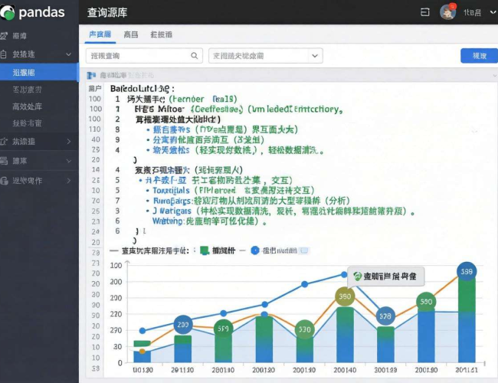Viewport: 498px width, 383px height.
Task: Click the blue button at the toolbar's right
Action: [x=479, y=56]
